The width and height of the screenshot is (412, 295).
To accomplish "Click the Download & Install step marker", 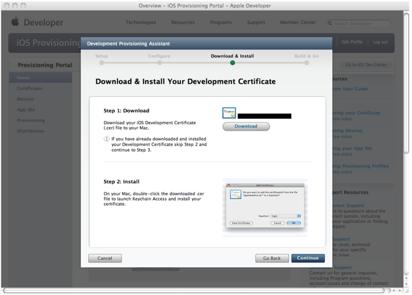I will (232, 63).
